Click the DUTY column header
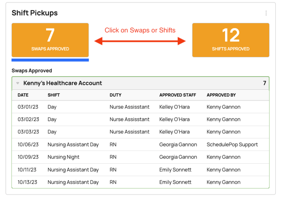Viewport: 281px width, 197px height. [116, 95]
